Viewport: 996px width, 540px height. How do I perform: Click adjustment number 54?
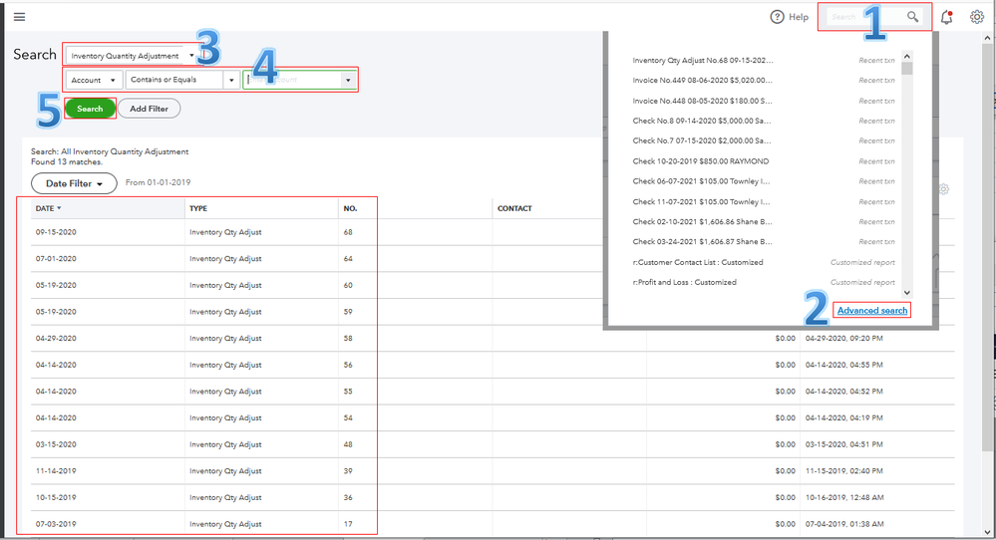pyautogui.click(x=348, y=418)
